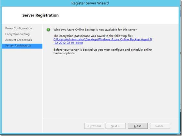
Task: Open the saved encryption passphrase file link
Action: tap(103, 41)
